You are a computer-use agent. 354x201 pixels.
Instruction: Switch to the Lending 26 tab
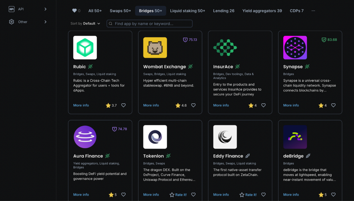tap(224, 11)
